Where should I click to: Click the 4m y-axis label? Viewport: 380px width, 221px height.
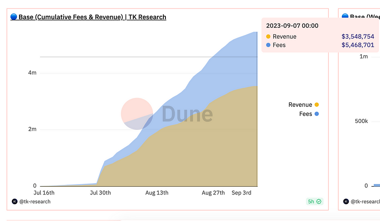(x=32, y=73)
